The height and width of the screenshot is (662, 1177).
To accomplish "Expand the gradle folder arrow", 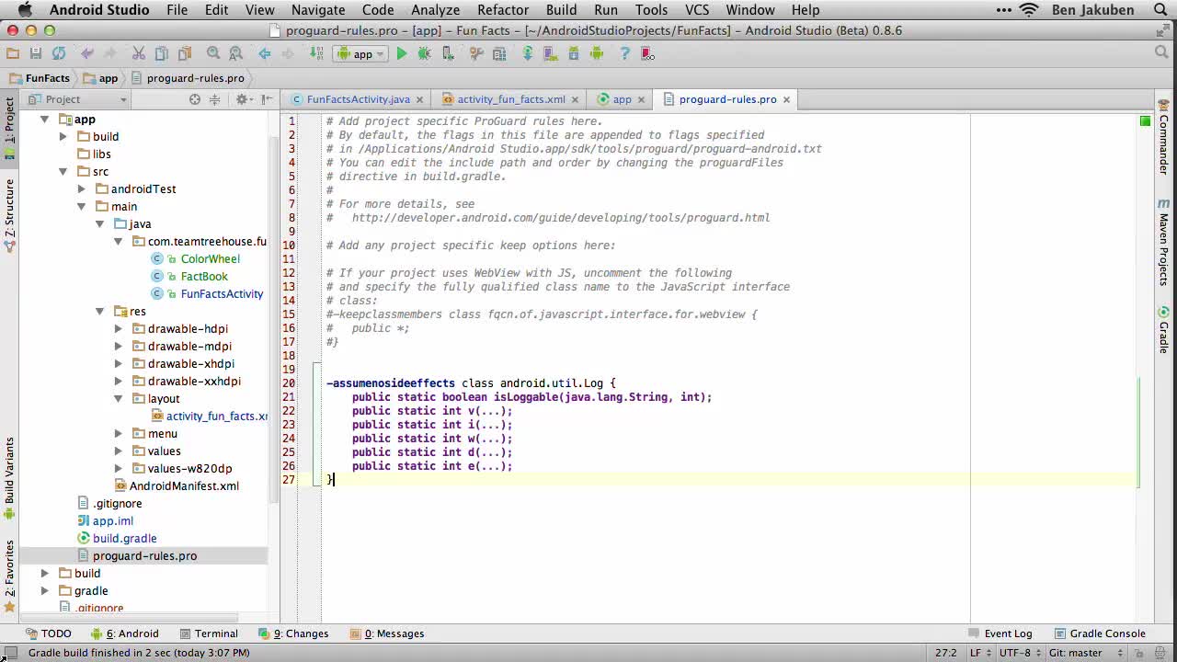I will pyautogui.click(x=44, y=591).
